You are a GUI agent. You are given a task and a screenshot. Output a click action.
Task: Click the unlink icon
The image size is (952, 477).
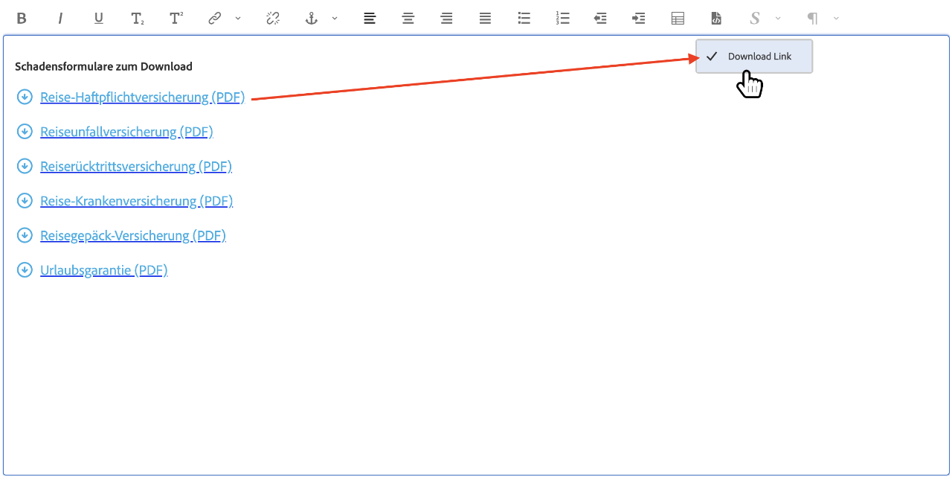pyautogui.click(x=273, y=19)
